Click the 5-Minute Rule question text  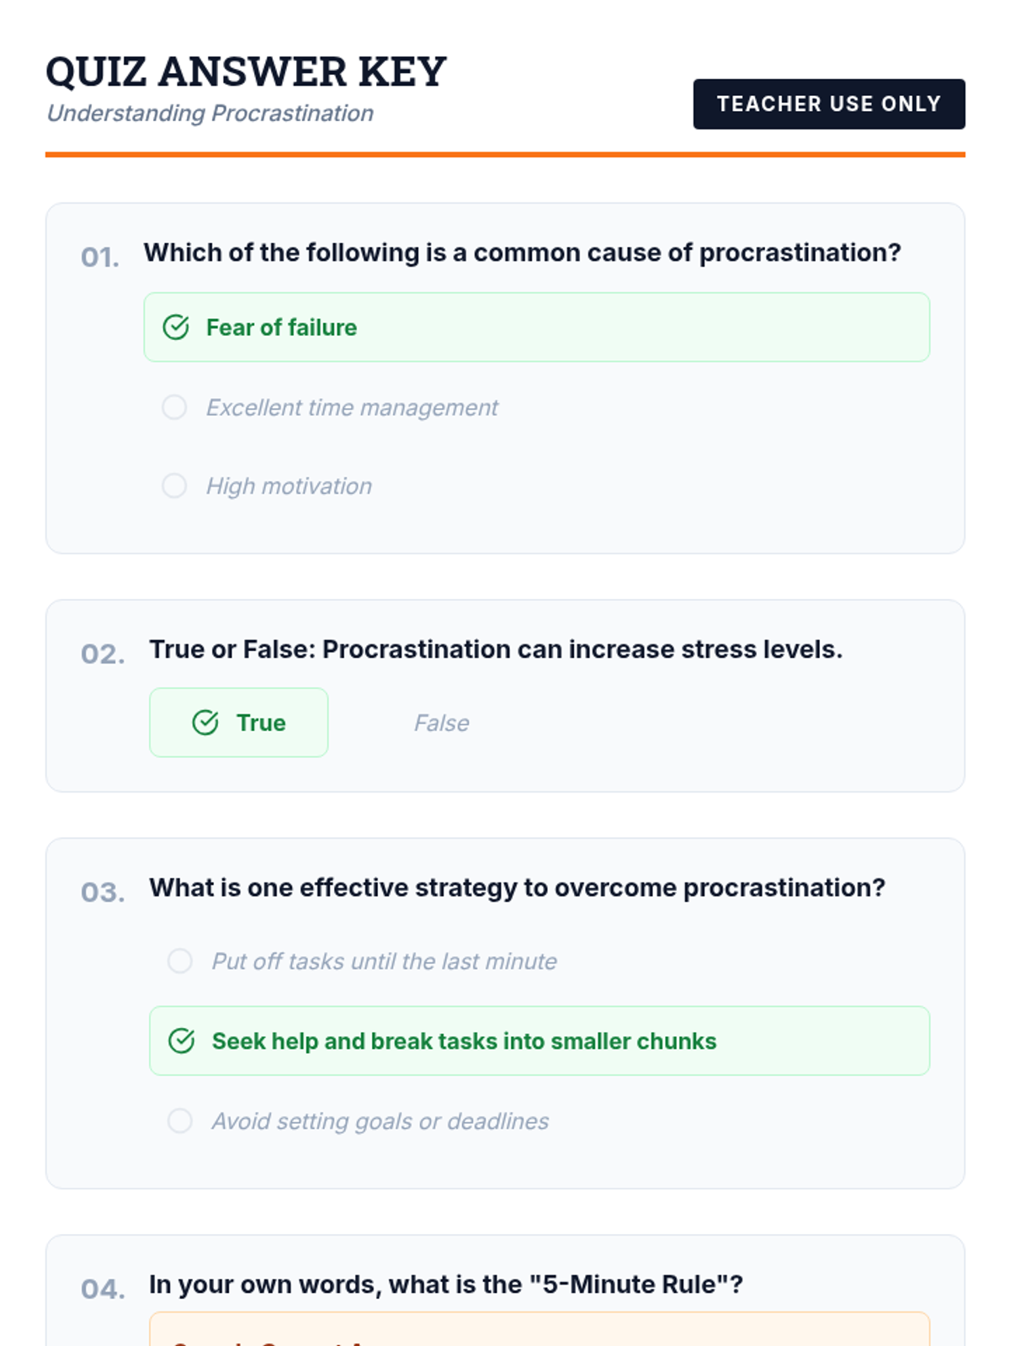(x=445, y=1285)
